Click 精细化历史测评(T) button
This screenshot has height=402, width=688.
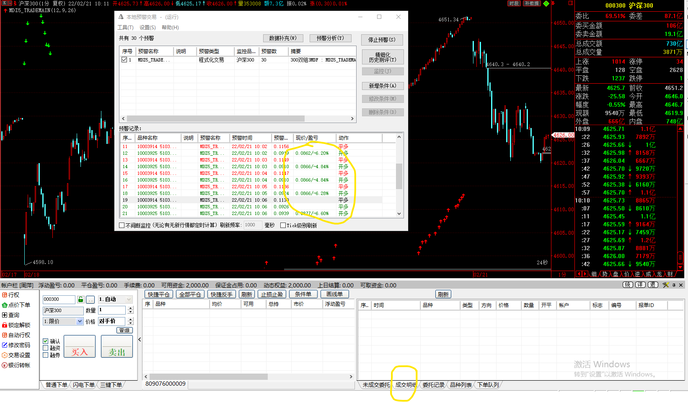383,57
